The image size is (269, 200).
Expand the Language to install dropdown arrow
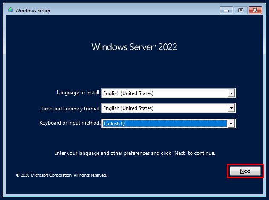pyautogui.click(x=231, y=93)
